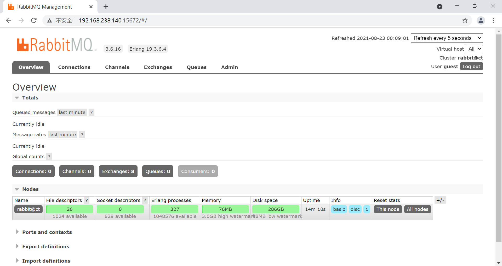Bookmark this page with star icon
502x266 pixels.
point(465,20)
